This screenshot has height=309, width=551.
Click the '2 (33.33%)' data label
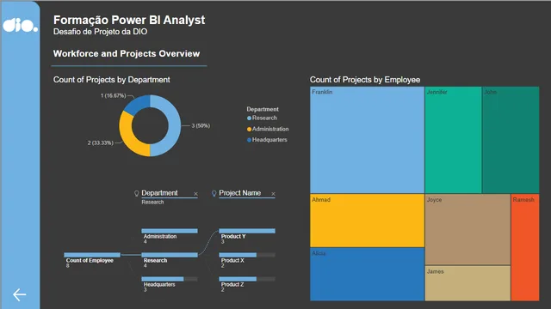pyautogui.click(x=100, y=143)
